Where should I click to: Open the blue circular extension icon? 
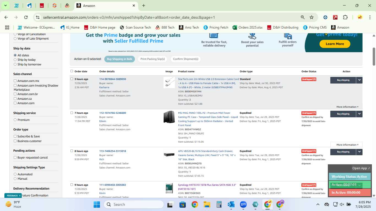[325, 17]
